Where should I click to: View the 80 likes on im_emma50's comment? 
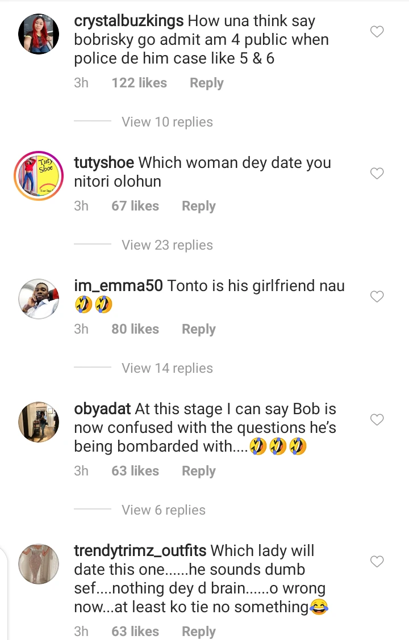click(135, 329)
